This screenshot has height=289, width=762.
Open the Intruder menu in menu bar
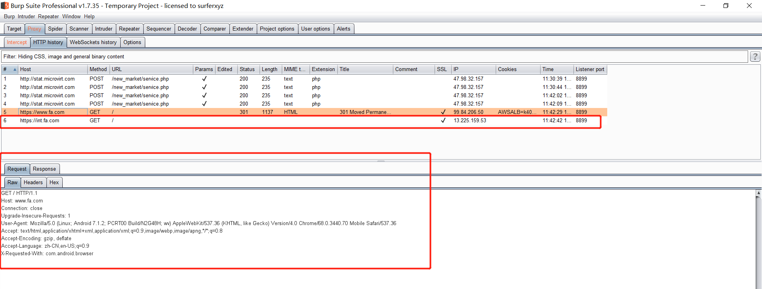pyautogui.click(x=26, y=17)
